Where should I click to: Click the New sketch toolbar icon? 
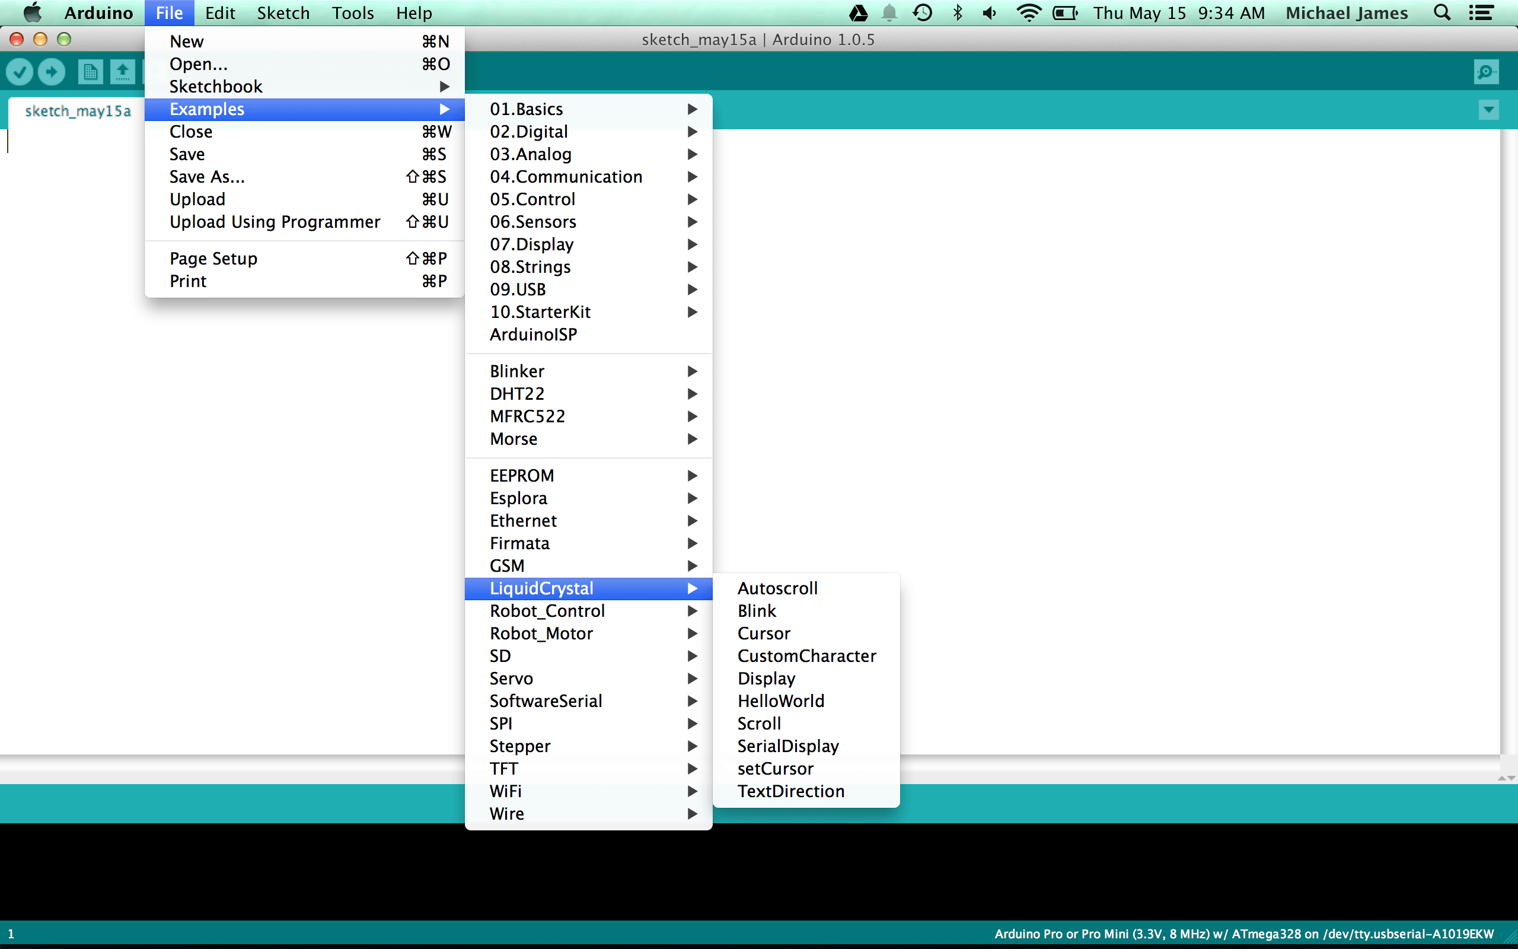(x=90, y=72)
